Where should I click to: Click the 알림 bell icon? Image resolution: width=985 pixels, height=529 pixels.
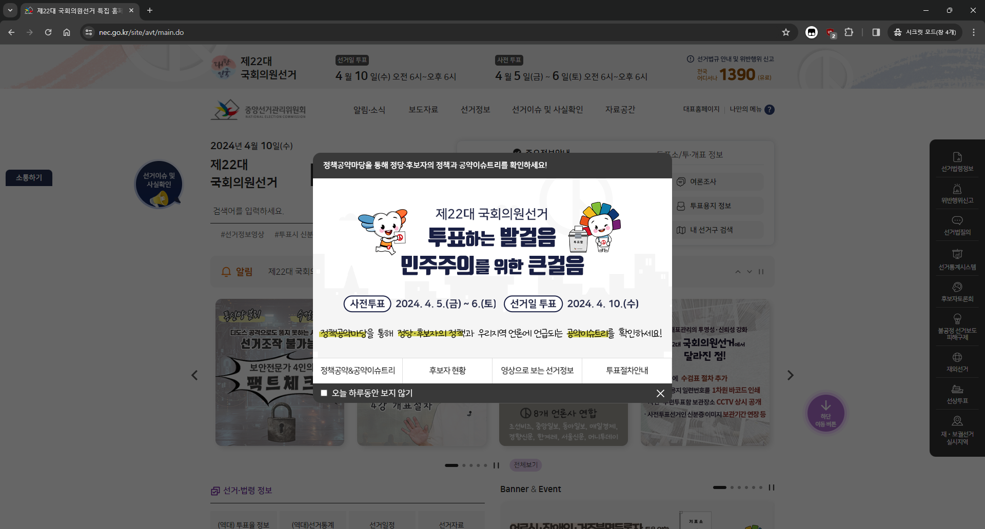(x=226, y=272)
